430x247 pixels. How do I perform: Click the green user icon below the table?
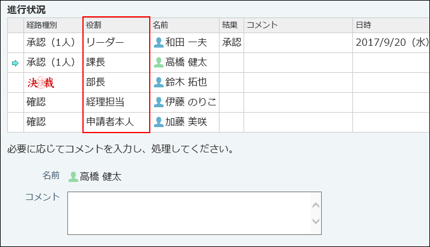pos(73,177)
